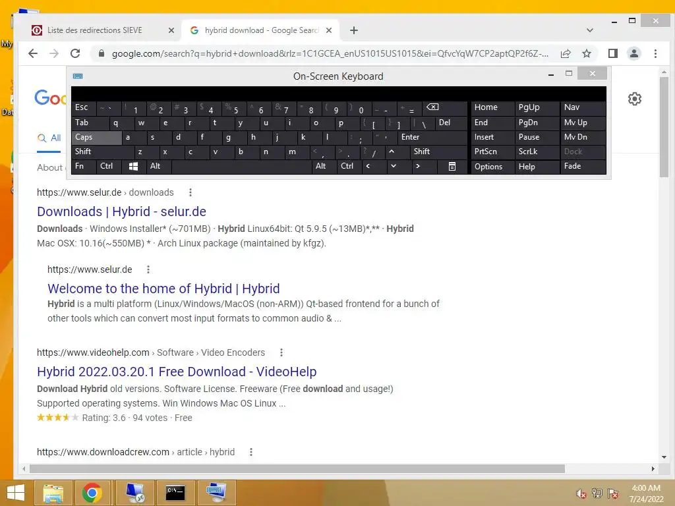This screenshot has width=675, height=506.
Task: Reload the Google search page
Action: pos(75,53)
